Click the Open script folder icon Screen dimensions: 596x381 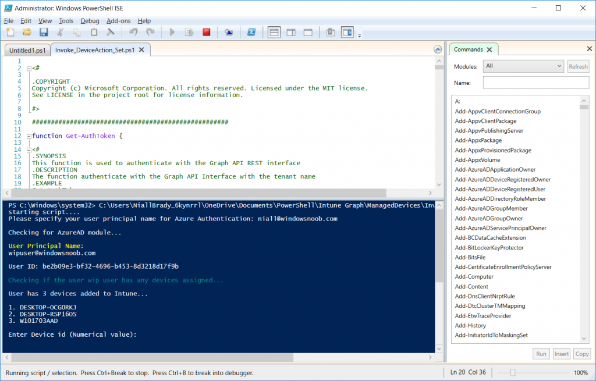point(27,33)
